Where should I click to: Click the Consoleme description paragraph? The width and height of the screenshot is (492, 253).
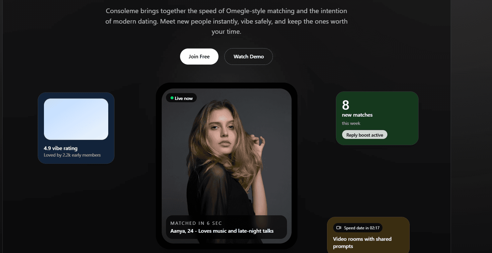pos(226,21)
